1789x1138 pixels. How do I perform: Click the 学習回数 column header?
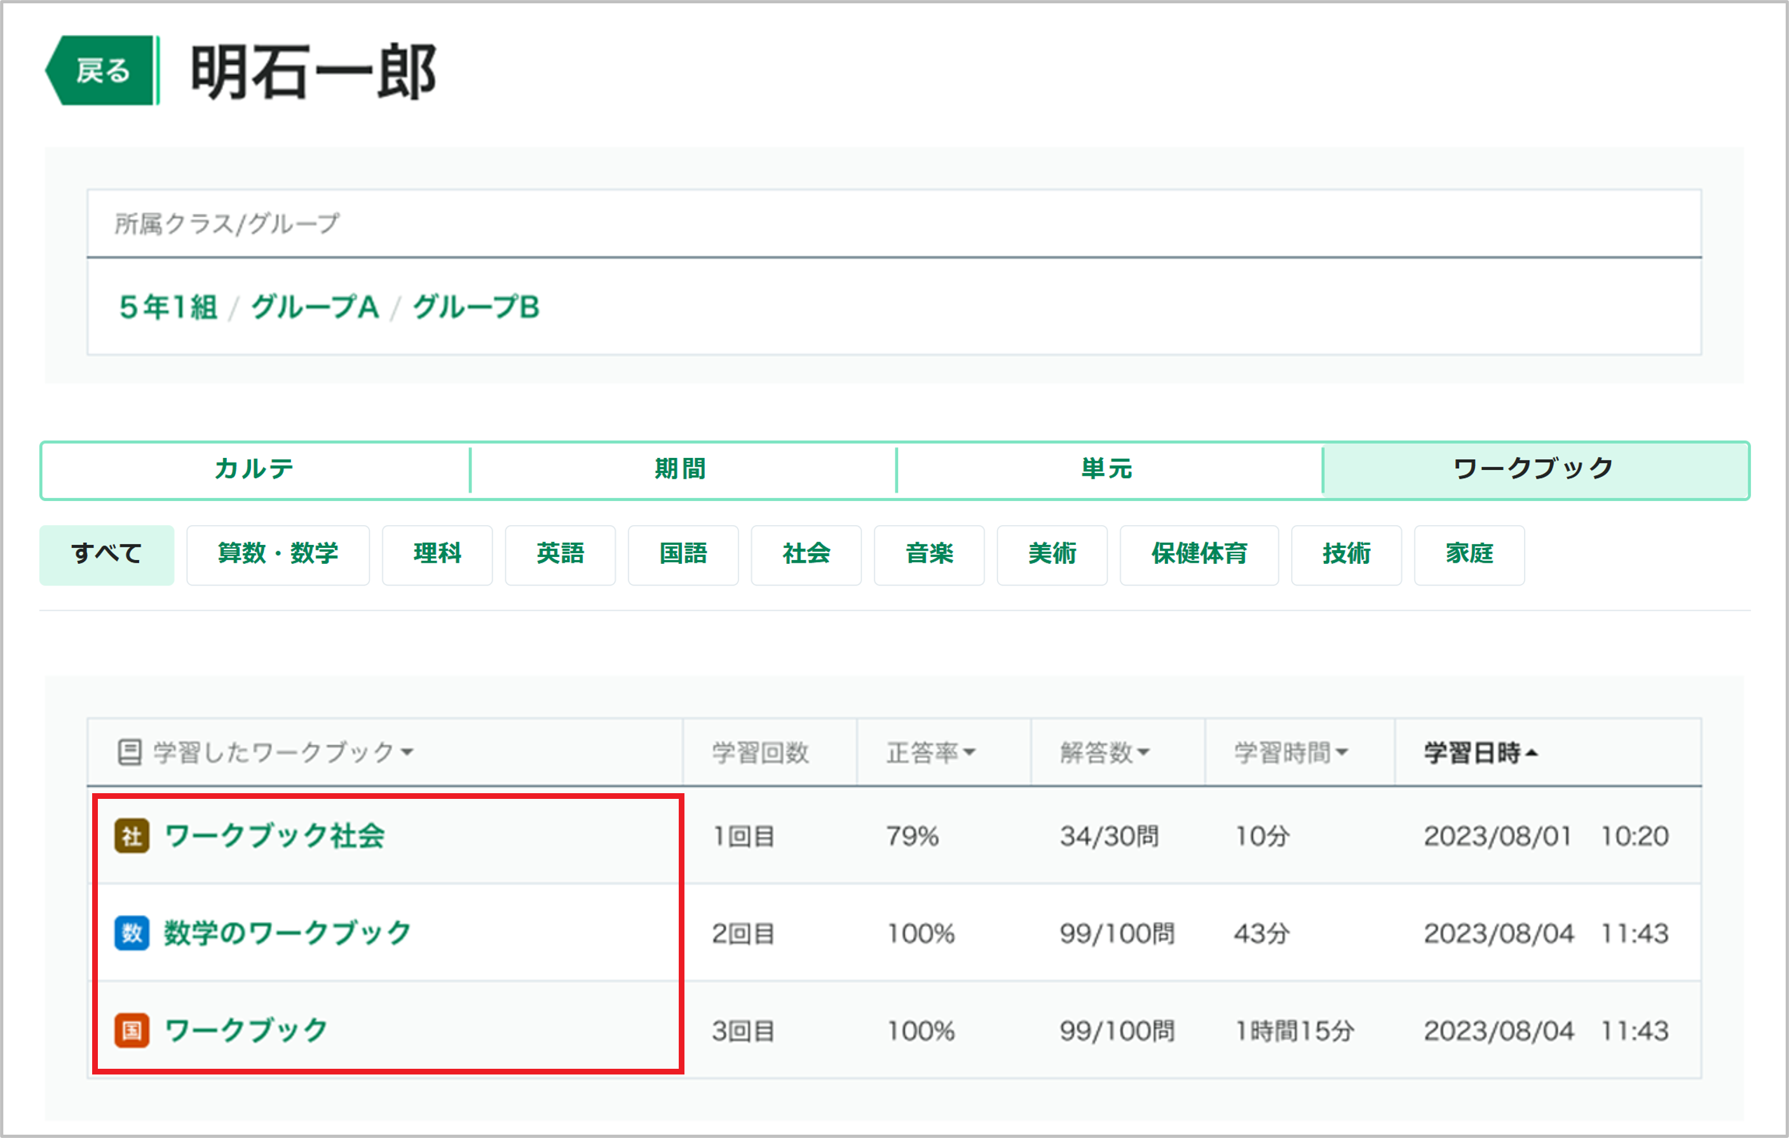tap(760, 752)
